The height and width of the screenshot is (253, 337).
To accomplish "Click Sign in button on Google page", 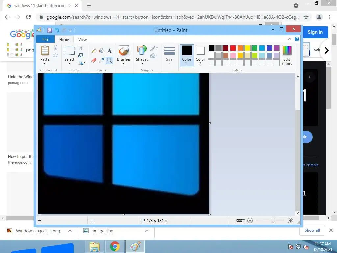I will click(x=315, y=32).
